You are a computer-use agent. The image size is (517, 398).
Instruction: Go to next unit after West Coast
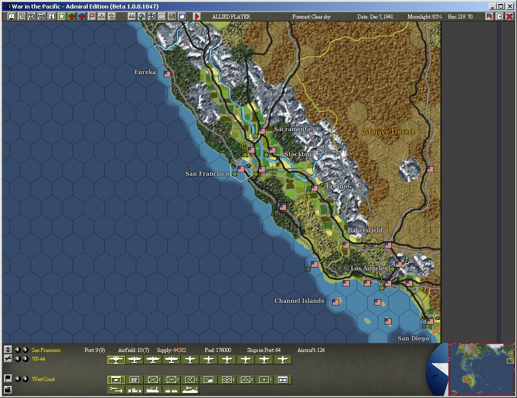pos(26,379)
